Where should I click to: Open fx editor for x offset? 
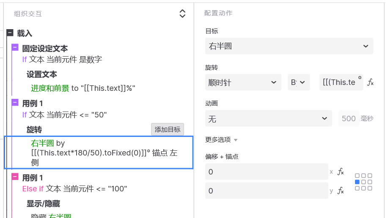[x=340, y=172]
